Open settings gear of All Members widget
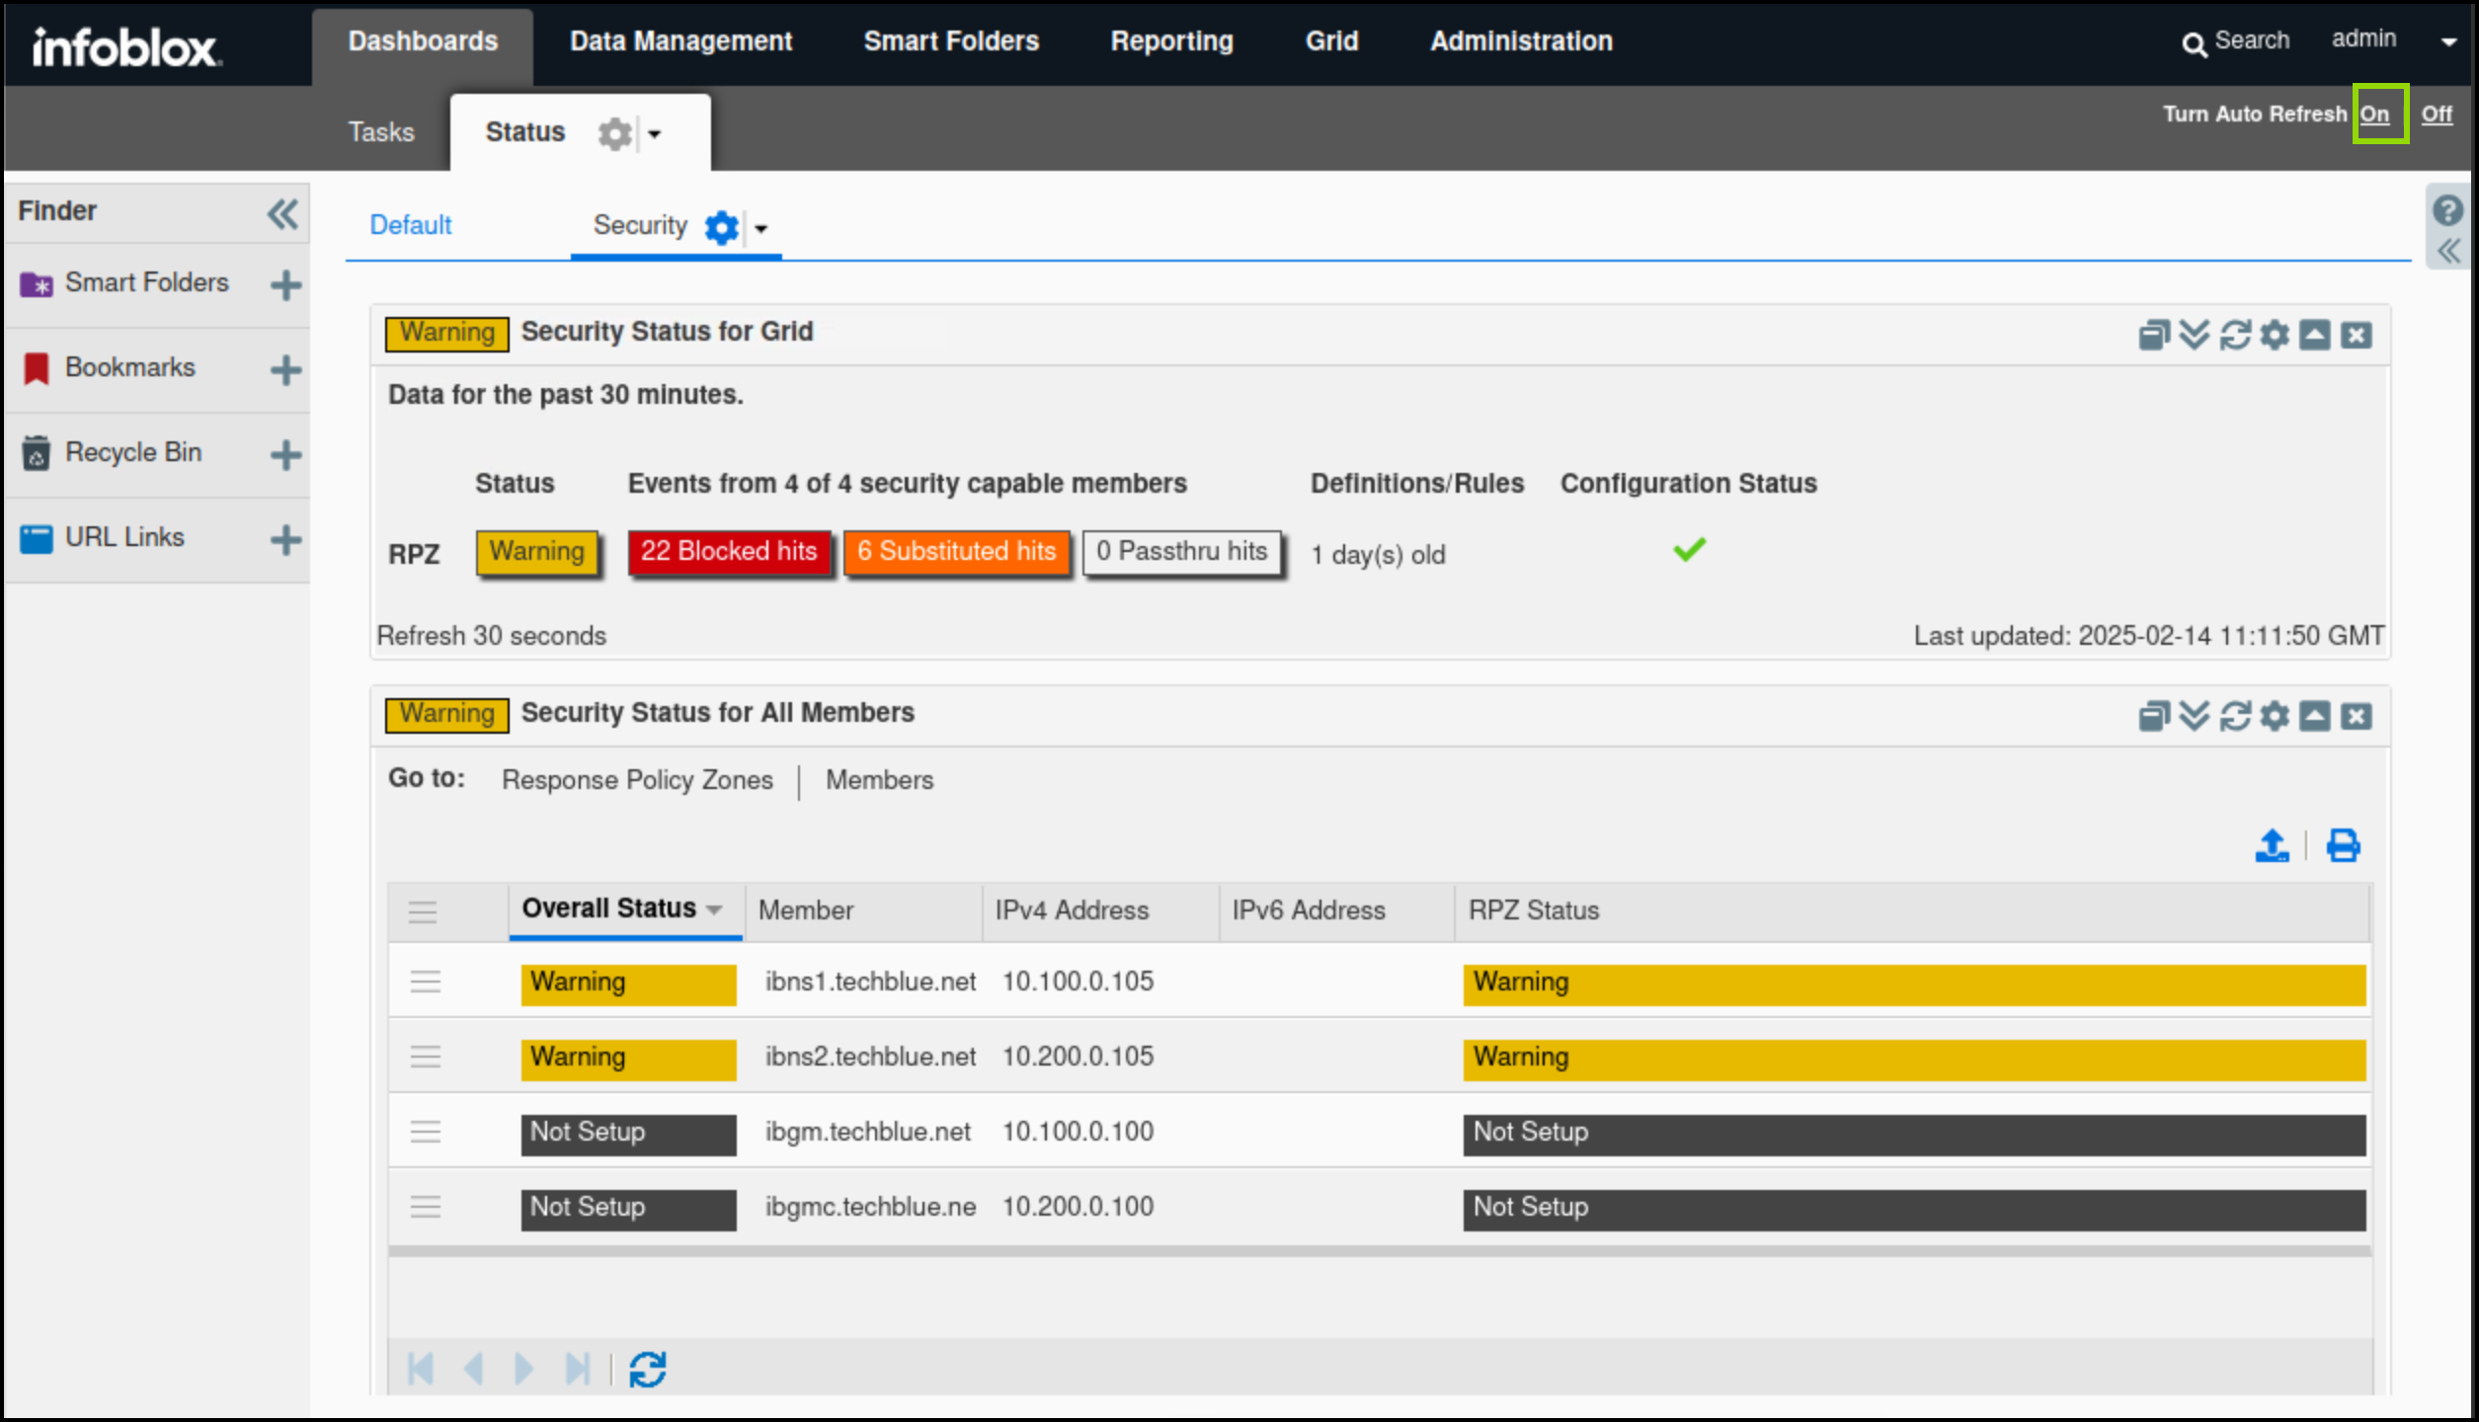This screenshot has height=1422, width=2479. coord(2275,716)
